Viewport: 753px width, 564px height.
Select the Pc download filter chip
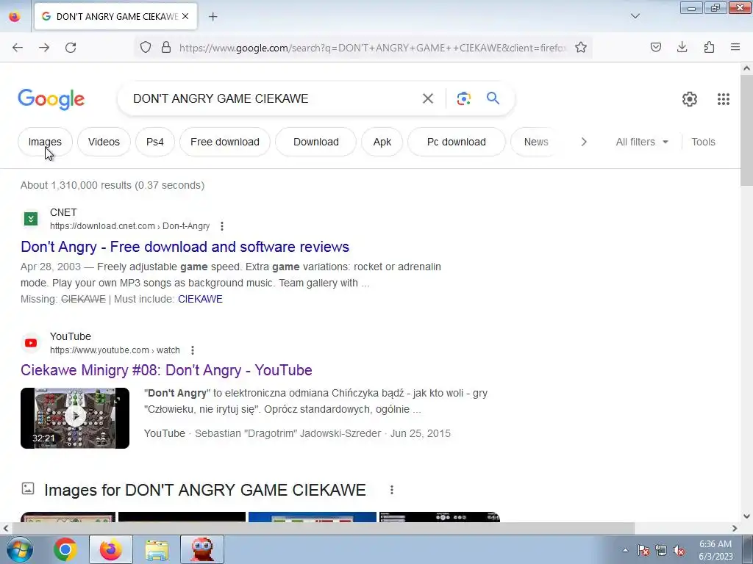point(457,142)
